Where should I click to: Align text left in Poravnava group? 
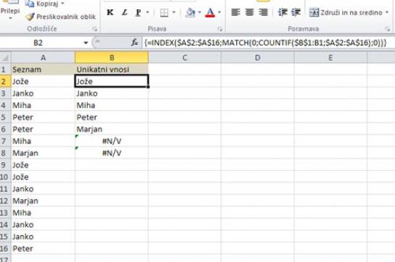[x=236, y=12]
